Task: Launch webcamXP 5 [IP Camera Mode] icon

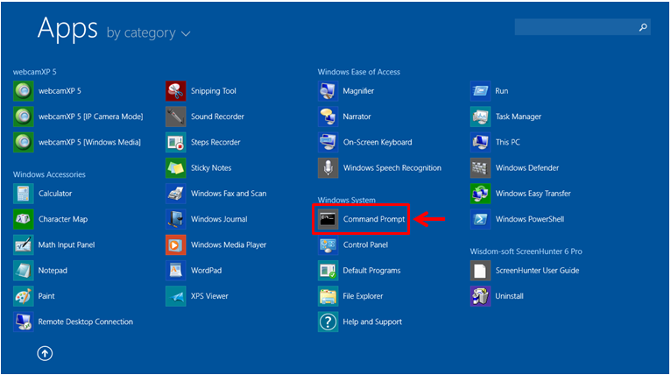Action: click(x=24, y=117)
